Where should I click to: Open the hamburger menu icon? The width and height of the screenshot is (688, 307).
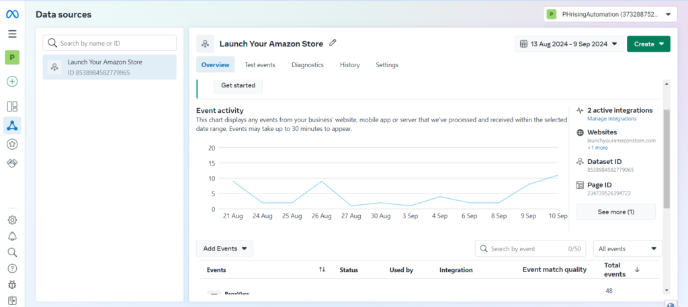[12, 34]
